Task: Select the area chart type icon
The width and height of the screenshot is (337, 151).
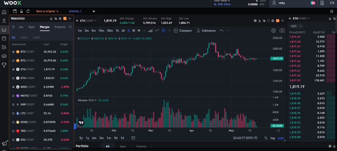Action: [x=150, y=31]
